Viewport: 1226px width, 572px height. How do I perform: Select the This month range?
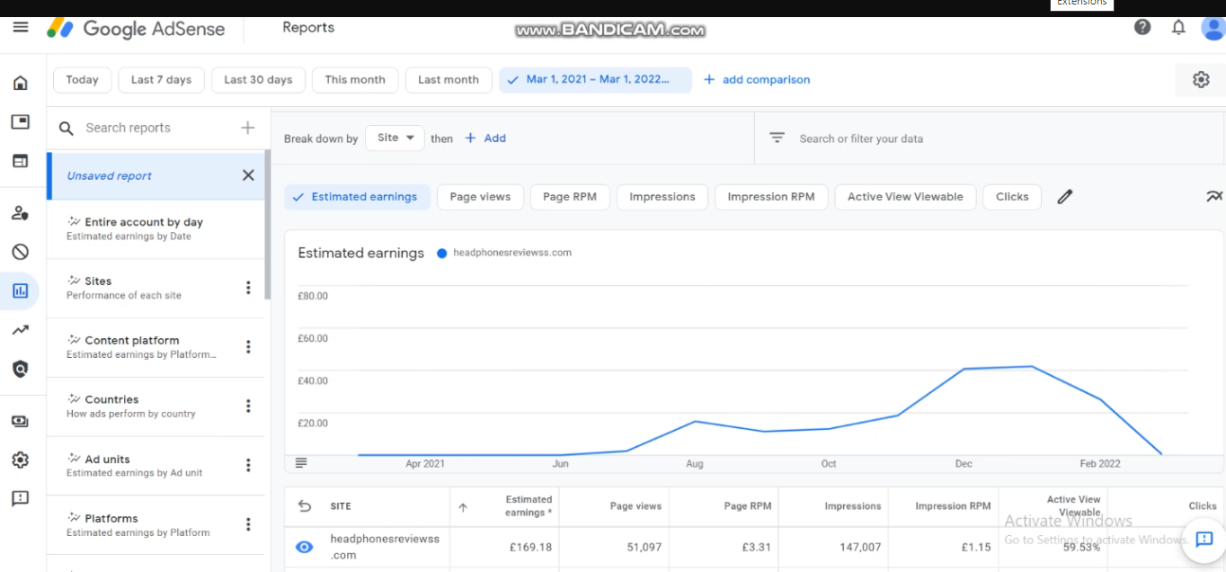coord(355,80)
